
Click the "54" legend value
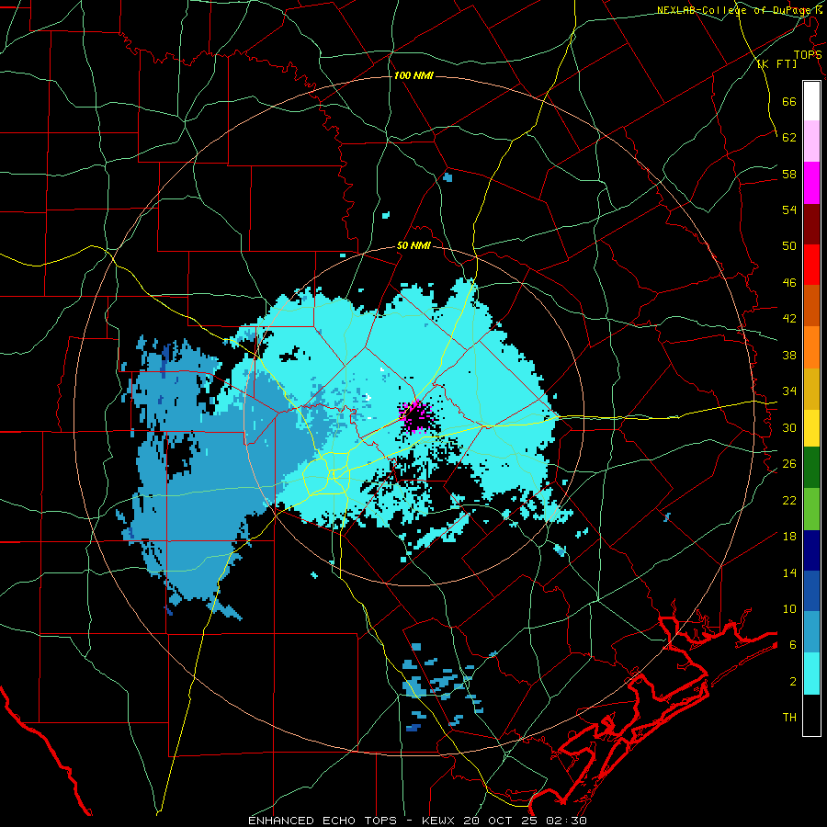click(x=789, y=210)
